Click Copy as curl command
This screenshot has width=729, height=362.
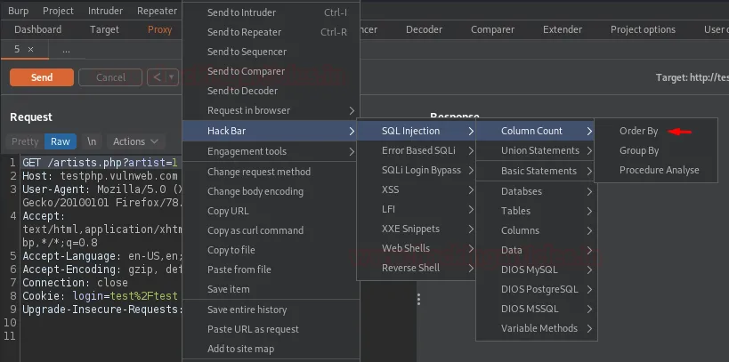(255, 230)
